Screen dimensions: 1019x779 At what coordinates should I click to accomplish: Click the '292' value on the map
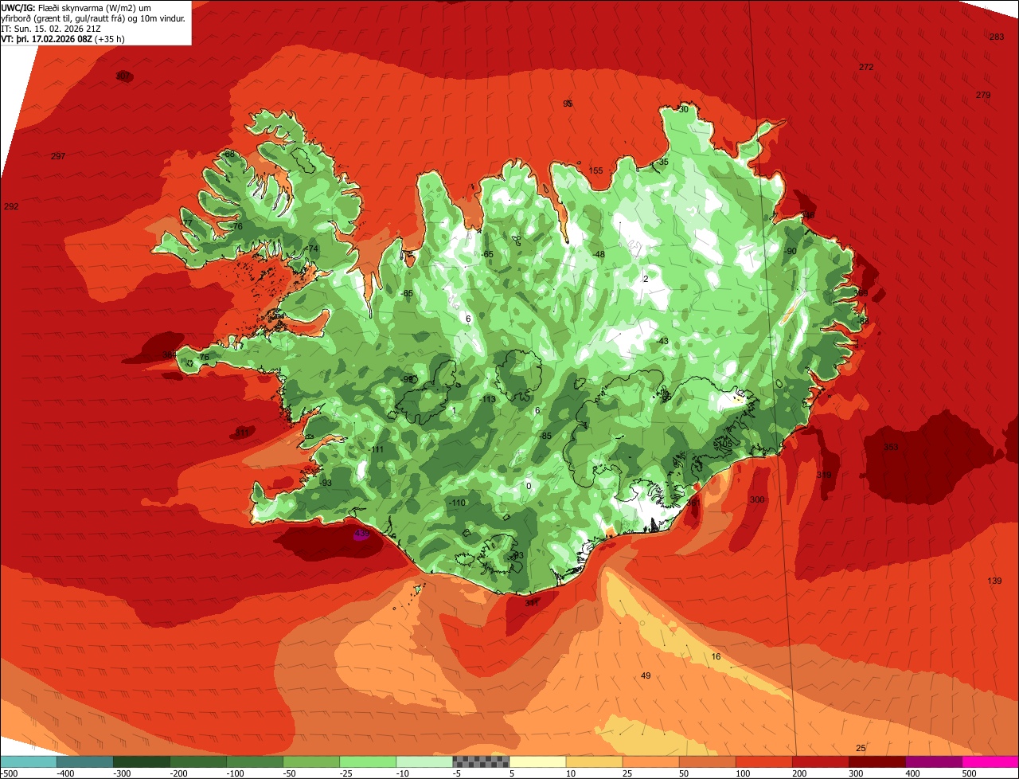pyautogui.click(x=11, y=206)
